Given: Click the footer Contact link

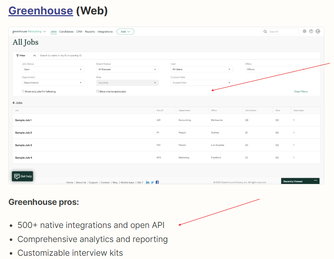Looking at the screenshot, I should coord(105,183).
